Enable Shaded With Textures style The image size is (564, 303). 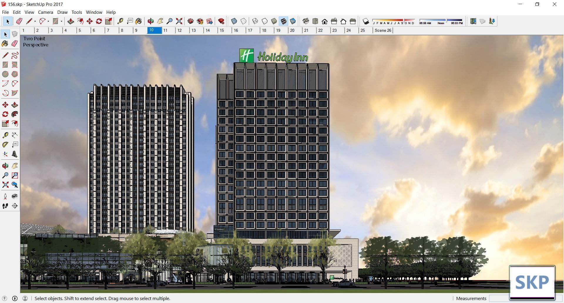(x=283, y=21)
